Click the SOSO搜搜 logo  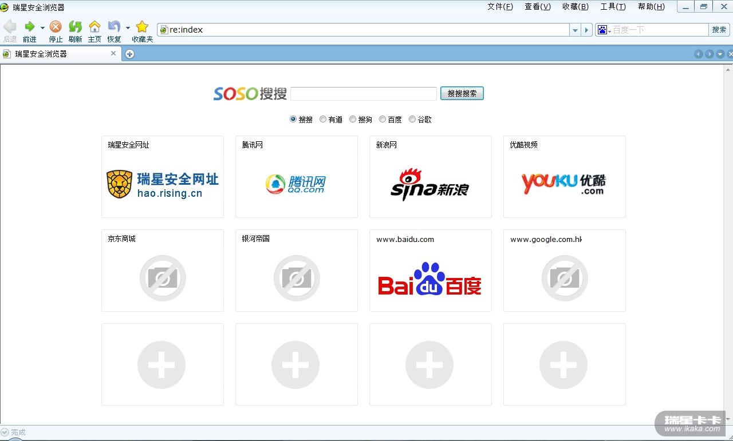click(250, 93)
